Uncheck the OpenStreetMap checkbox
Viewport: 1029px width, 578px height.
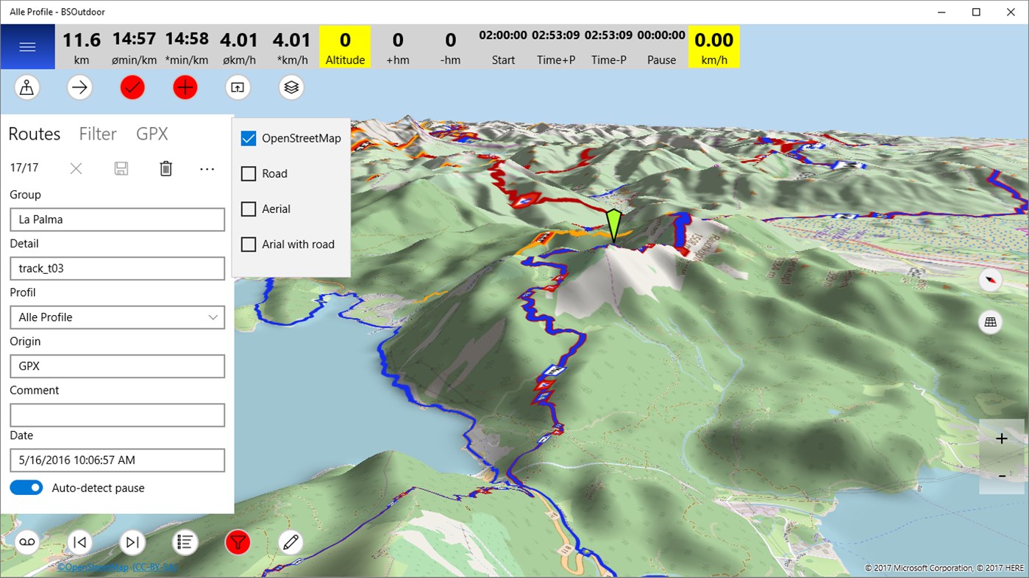[x=249, y=138]
